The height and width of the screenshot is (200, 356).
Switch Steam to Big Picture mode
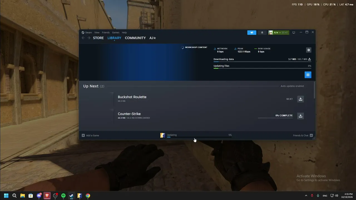tap(293, 32)
